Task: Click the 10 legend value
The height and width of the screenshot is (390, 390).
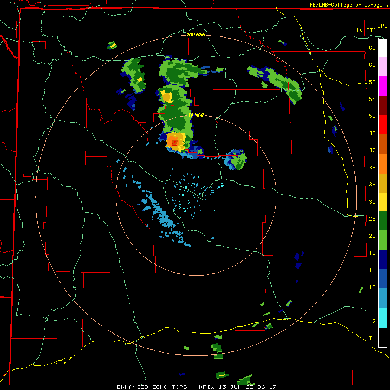Action: coord(372,287)
